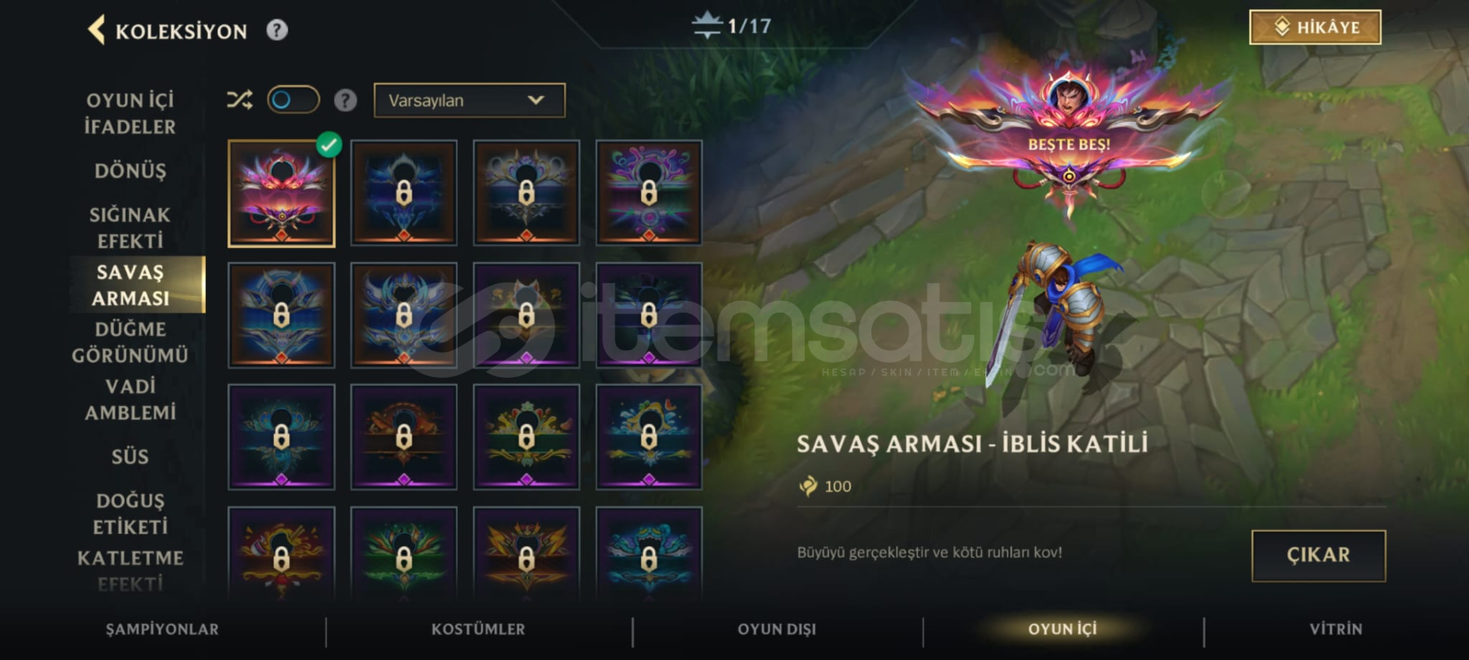Go back using the Koleksiyon arrow
The width and height of the screenshot is (1469, 660).
[96, 31]
